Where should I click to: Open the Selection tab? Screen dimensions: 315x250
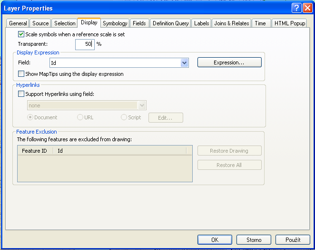(65, 23)
